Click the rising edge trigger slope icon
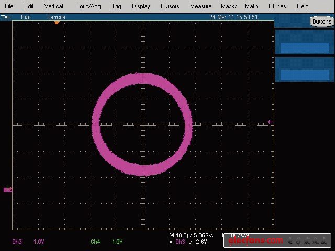 [x=191, y=242]
